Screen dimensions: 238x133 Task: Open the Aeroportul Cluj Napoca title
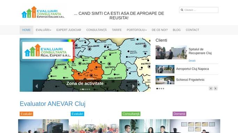(x=192, y=69)
